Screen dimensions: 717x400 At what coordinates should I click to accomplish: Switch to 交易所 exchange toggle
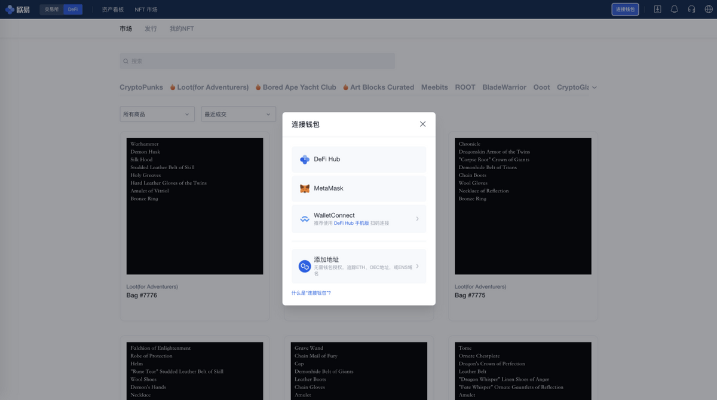51,9
